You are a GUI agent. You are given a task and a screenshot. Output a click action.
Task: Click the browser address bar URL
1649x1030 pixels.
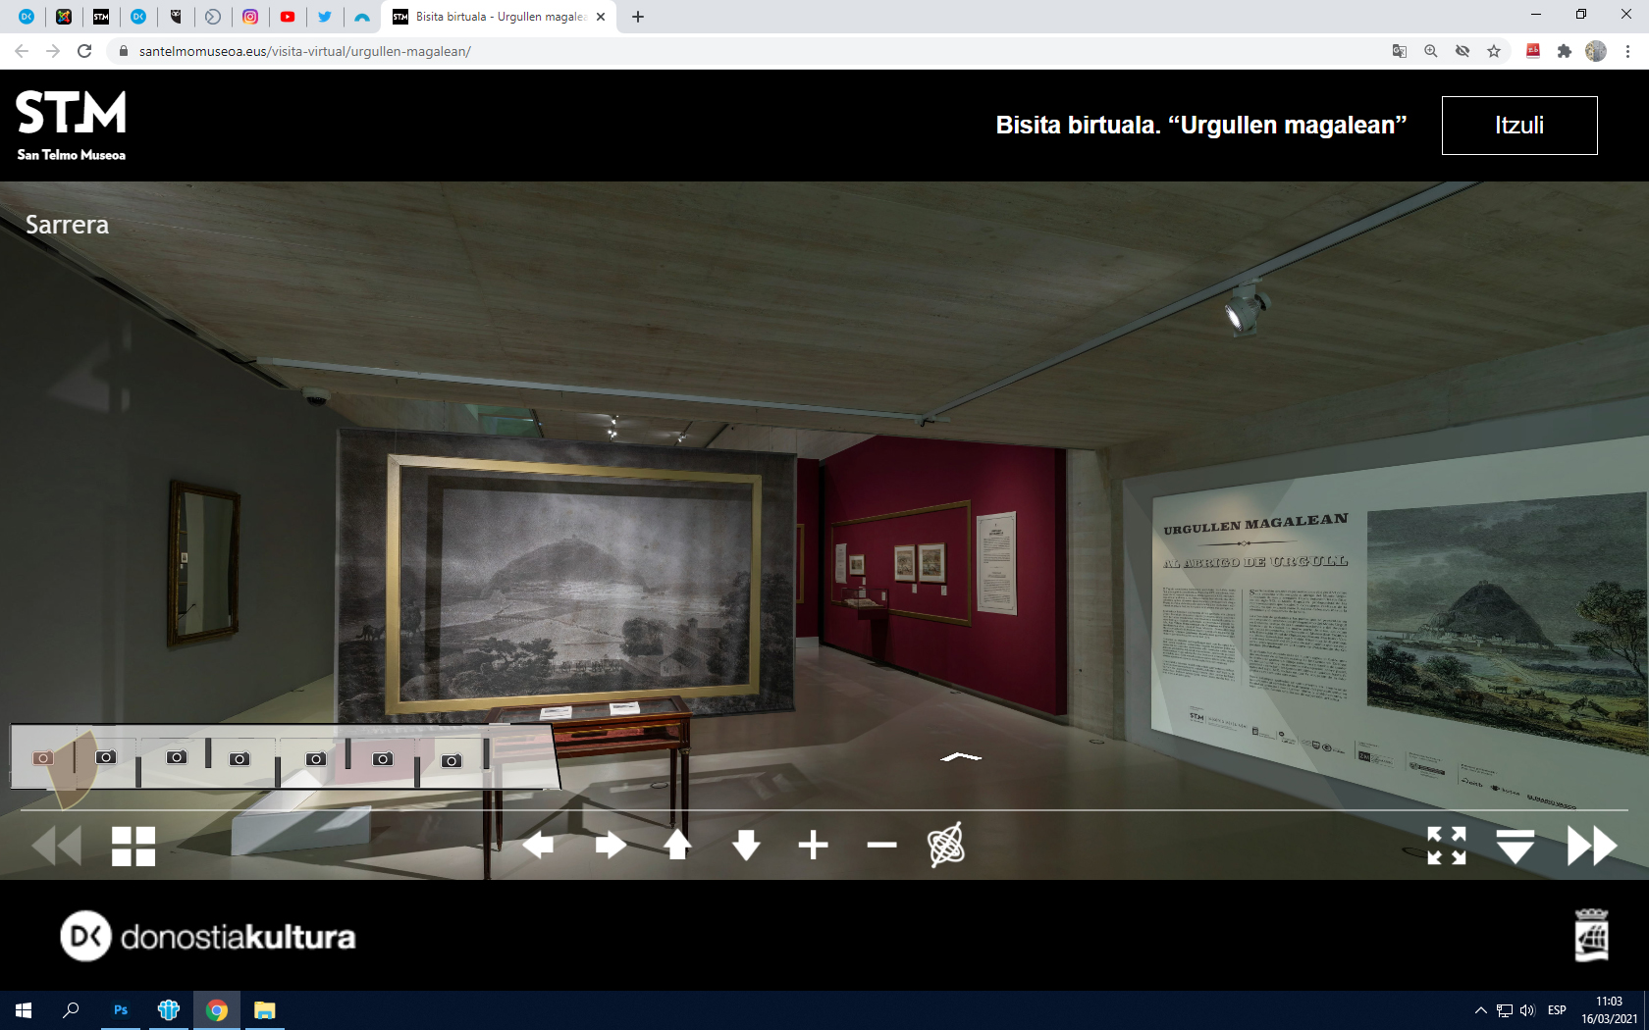click(304, 51)
